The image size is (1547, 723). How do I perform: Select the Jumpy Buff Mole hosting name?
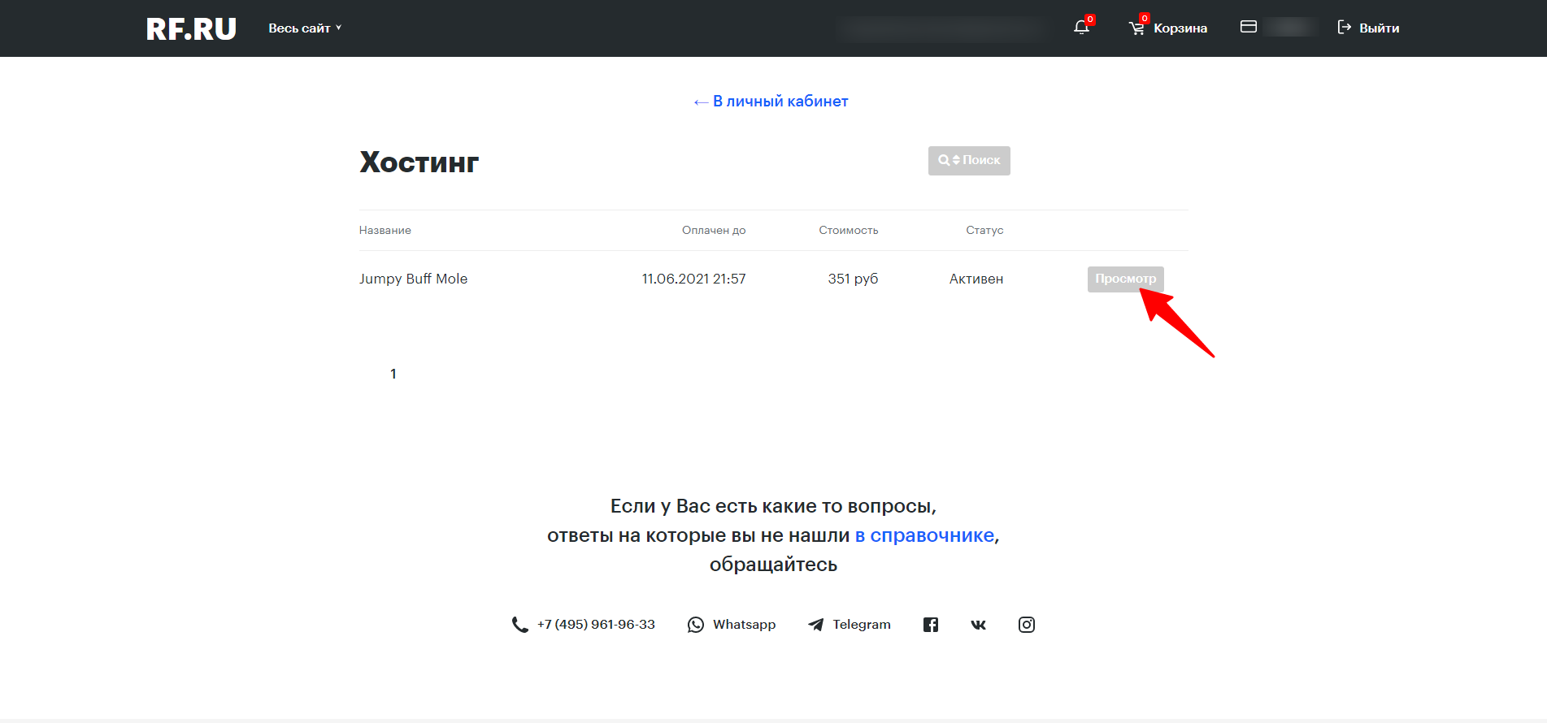click(x=413, y=279)
